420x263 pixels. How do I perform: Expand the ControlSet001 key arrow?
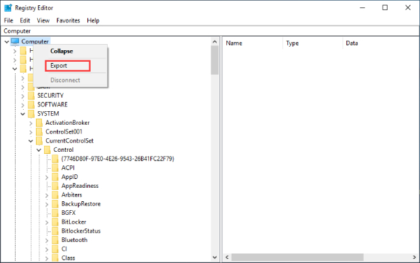(x=30, y=132)
